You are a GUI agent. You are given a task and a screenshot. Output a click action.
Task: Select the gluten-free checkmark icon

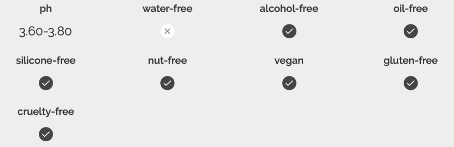point(410,83)
